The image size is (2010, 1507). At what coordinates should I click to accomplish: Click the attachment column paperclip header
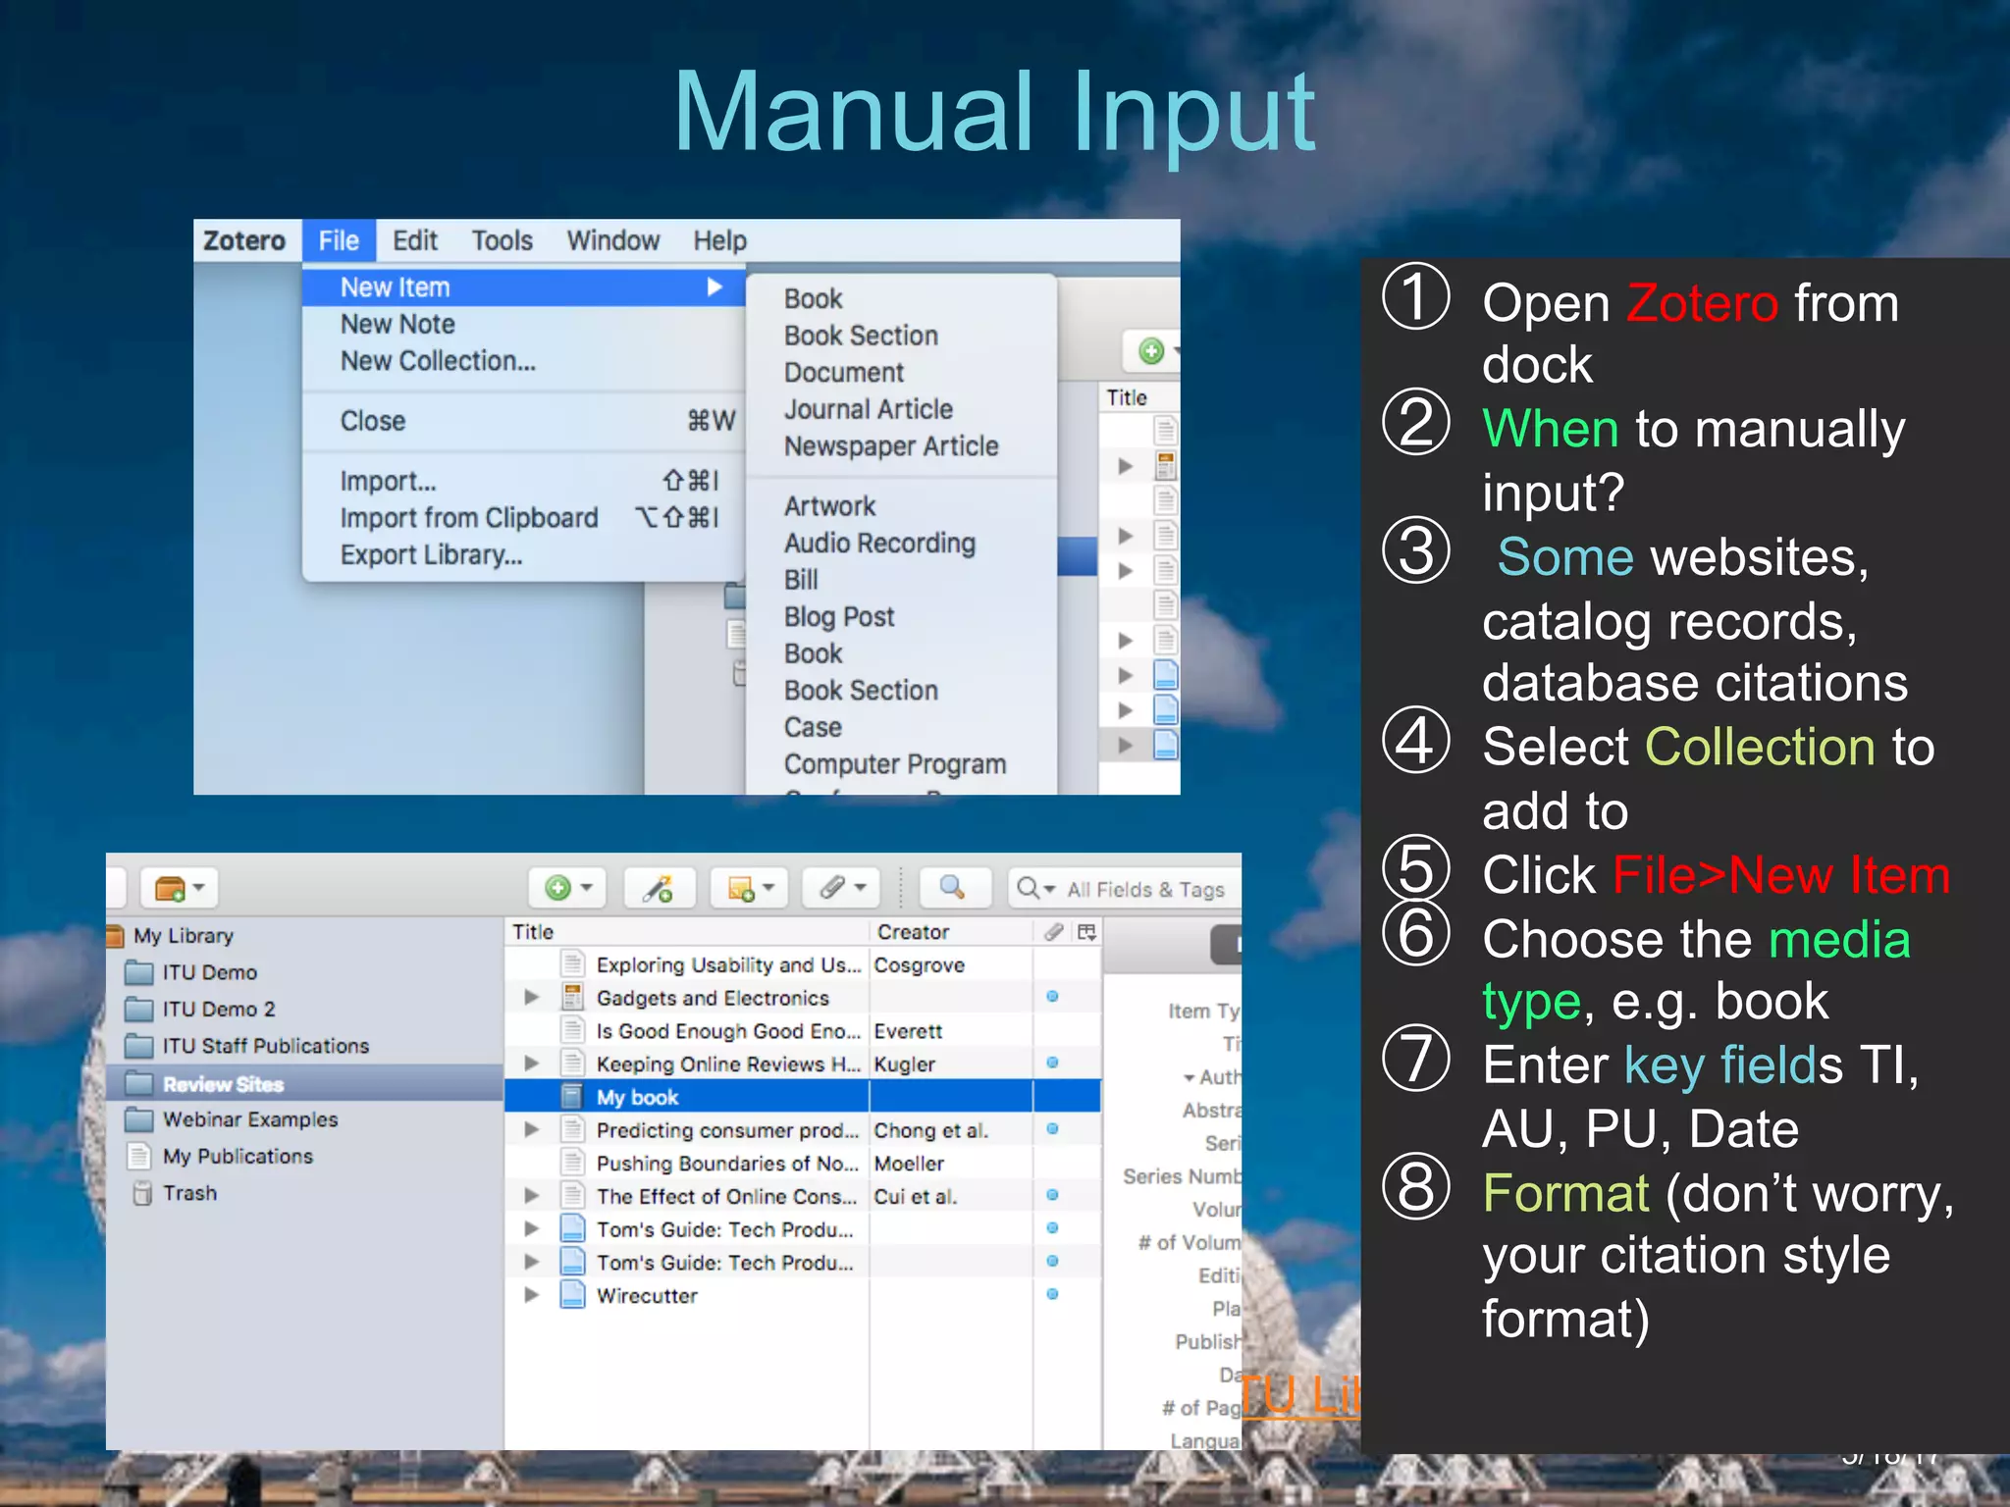(1053, 932)
